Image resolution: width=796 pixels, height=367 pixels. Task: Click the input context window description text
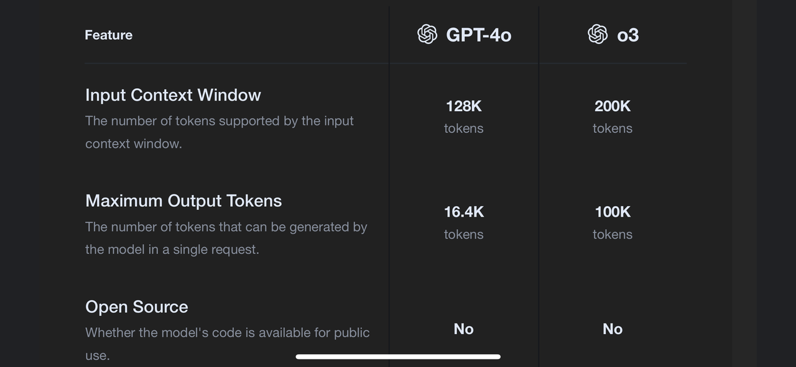[219, 132]
